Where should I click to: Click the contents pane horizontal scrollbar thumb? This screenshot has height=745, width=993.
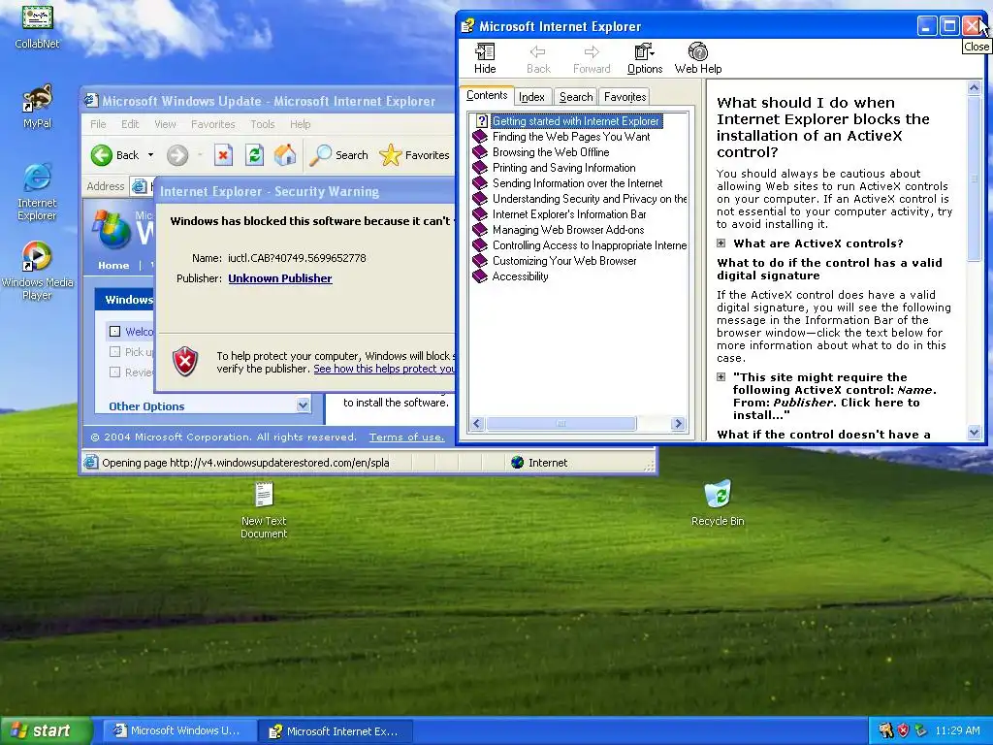[561, 423]
